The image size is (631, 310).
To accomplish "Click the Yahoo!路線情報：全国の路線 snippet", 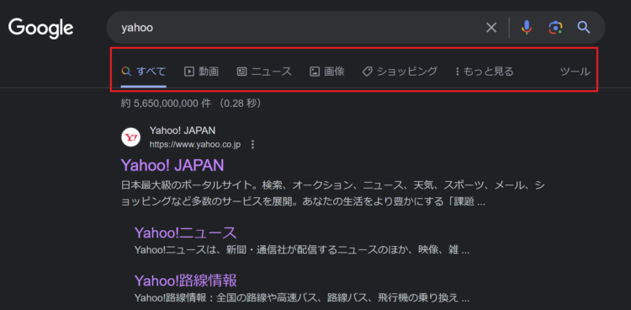I will pos(302,299).
